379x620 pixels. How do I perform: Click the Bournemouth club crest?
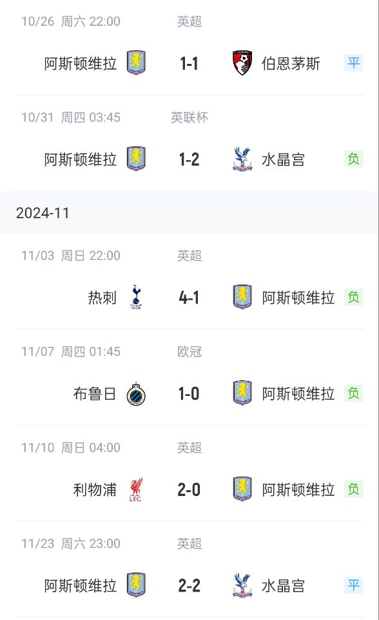point(242,63)
